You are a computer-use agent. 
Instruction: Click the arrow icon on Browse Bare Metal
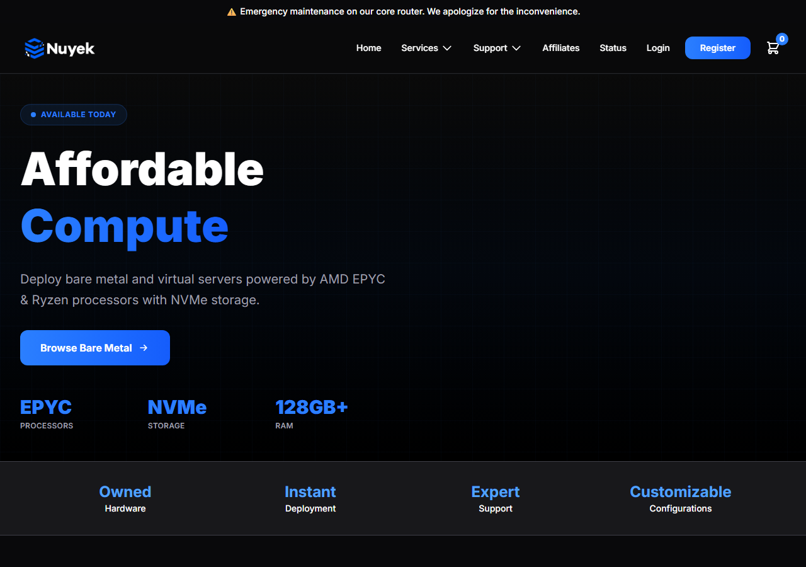[144, 348]
